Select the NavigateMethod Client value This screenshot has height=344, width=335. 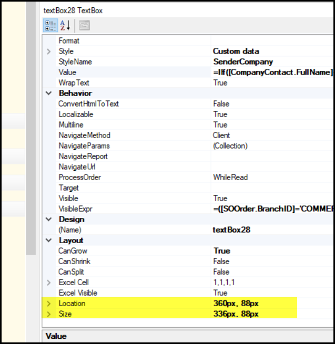(222, 135)
